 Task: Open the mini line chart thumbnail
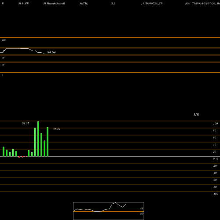pyautogui.click(x=109, y=211)
